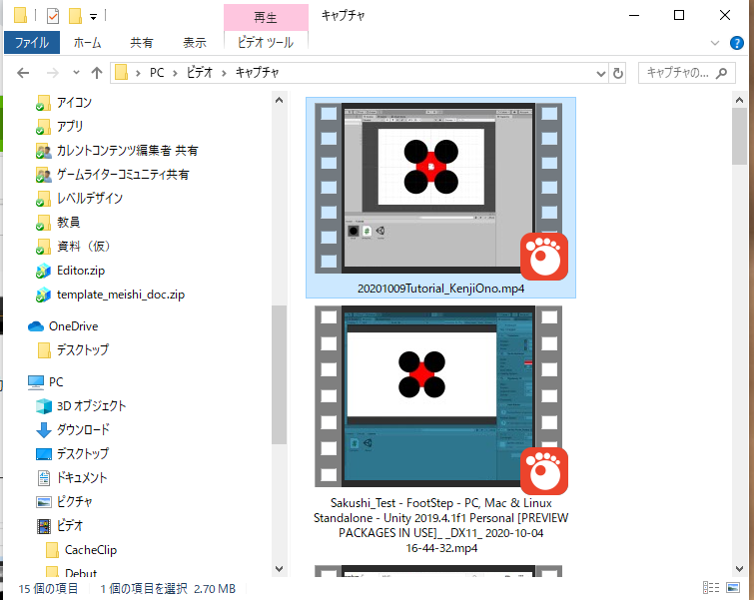This screenshot has width=754, height=600.
Task: Switch to the 共有 ribbon tab
Action: coord(142,42)
